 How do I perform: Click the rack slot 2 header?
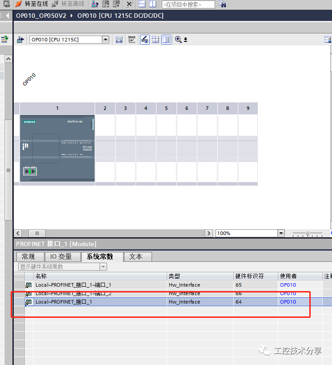[x=105, y=108]
